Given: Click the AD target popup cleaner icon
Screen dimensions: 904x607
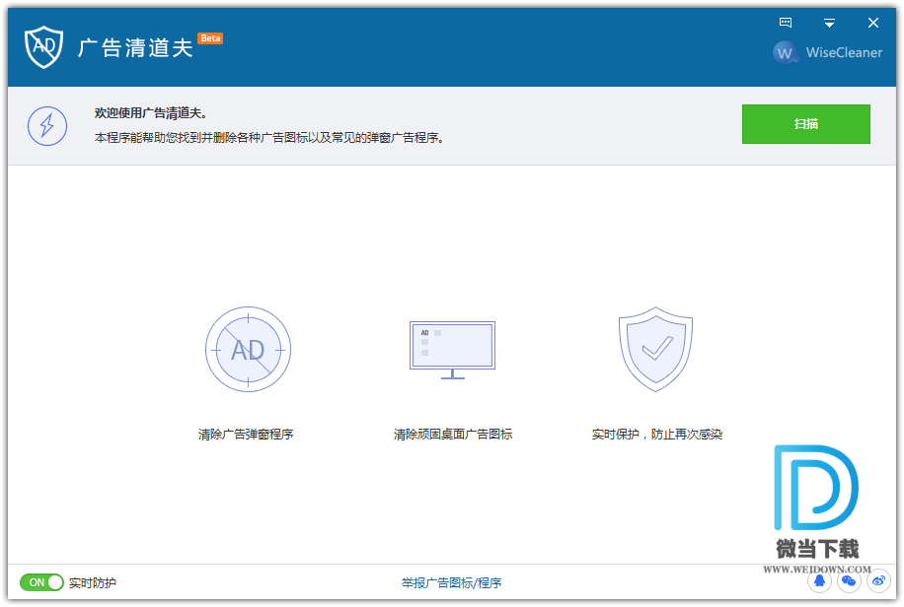Looking at the screenshot, I should 248,350.
